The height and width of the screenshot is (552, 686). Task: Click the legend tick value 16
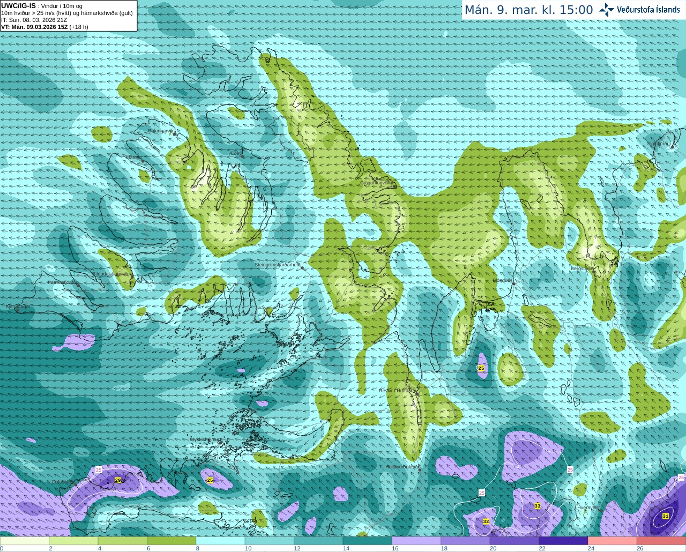tap(395, 548)
